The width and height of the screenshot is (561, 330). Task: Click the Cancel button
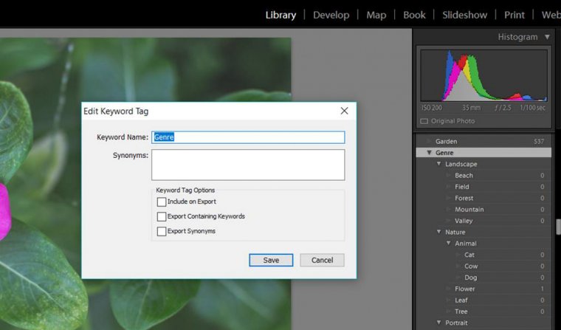[322, 260]
